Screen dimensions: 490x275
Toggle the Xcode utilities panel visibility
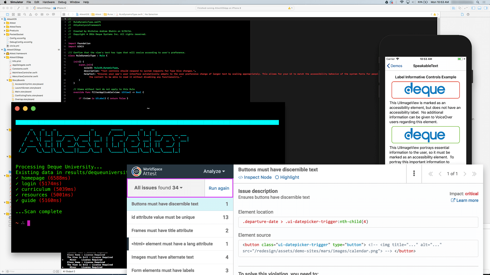click(486, 8)
